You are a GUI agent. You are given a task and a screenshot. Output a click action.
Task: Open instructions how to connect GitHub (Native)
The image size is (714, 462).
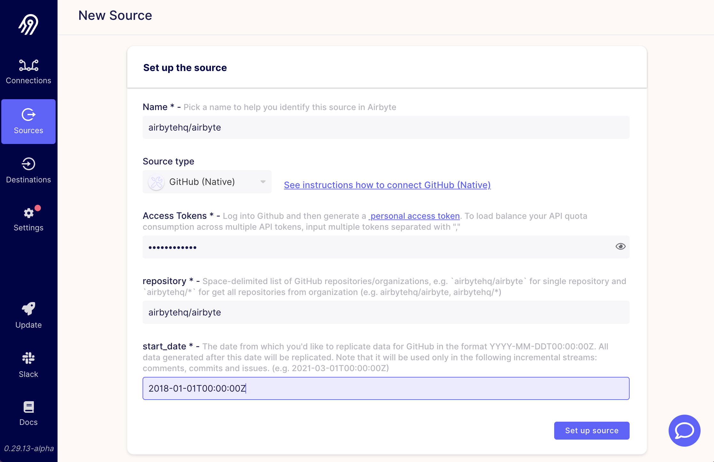[387, 185]
